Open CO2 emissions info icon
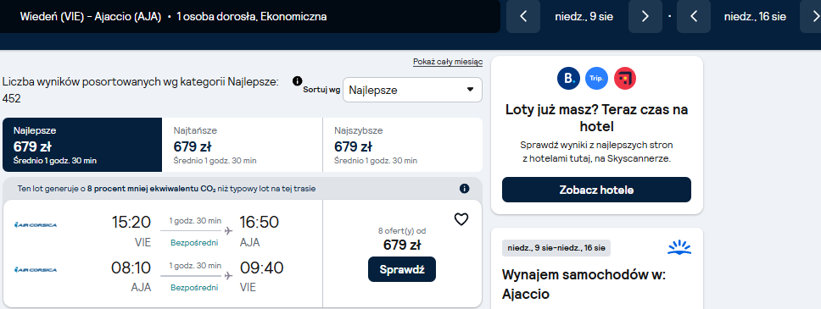The height and width of the screenshot is (309, 821). [464, 189]
